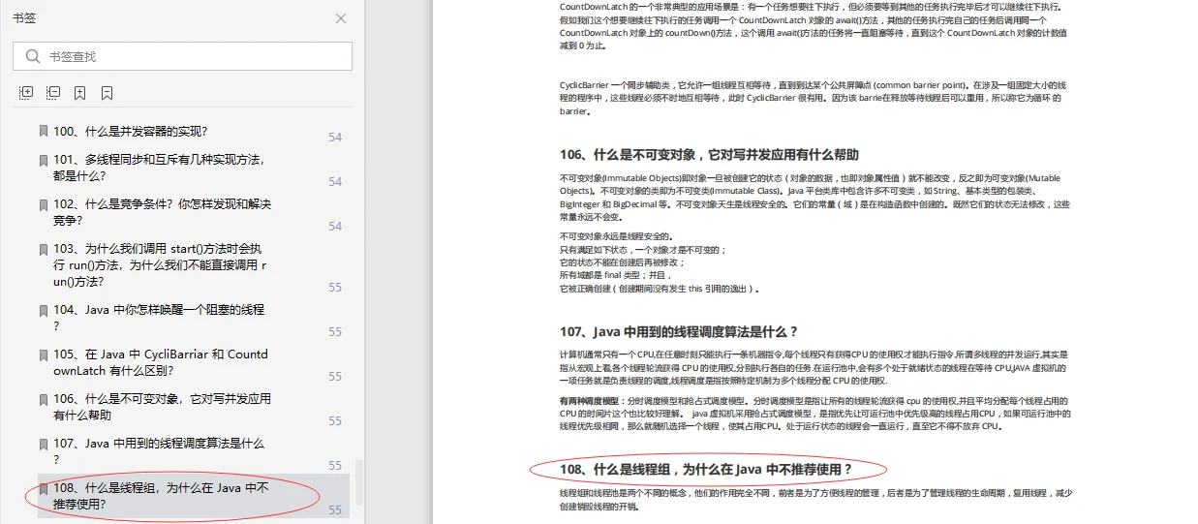Click the bookmark icon beside item 103
Image resolution: width=1198 pixels, height=524 pixels.
tap(43, 249)
